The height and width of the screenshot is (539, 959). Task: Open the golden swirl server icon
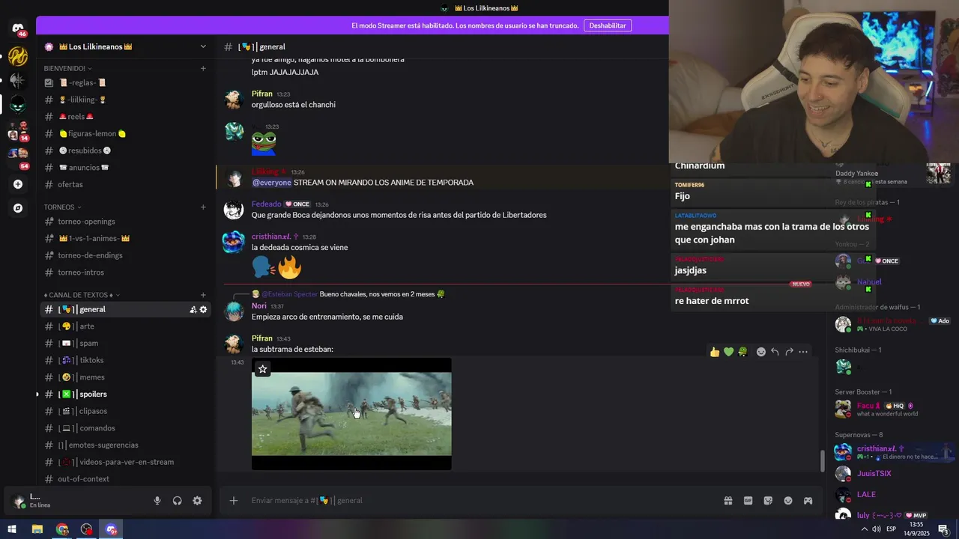(18, 56)
